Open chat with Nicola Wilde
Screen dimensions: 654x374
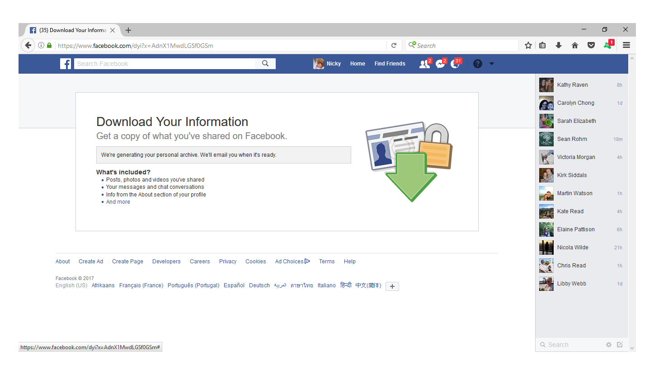coord(581,248)
